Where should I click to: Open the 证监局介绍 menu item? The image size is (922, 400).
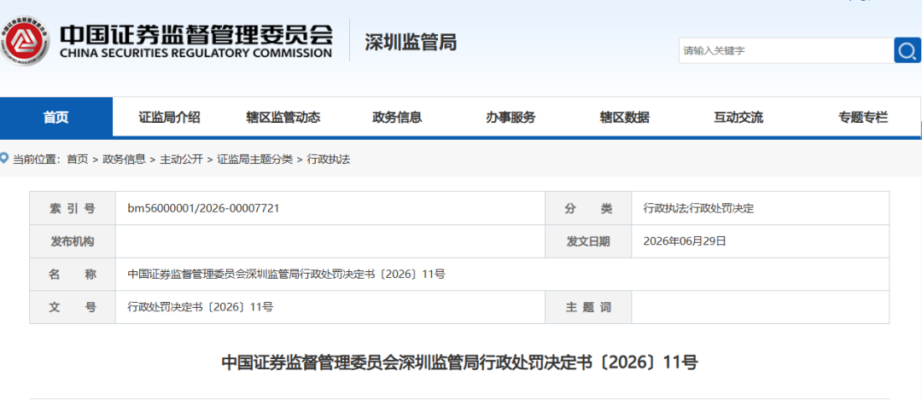click(x=169, y=118)
